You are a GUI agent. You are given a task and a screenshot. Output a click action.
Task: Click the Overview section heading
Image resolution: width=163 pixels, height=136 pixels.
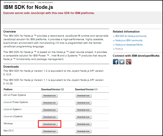(x=10, y=32)
